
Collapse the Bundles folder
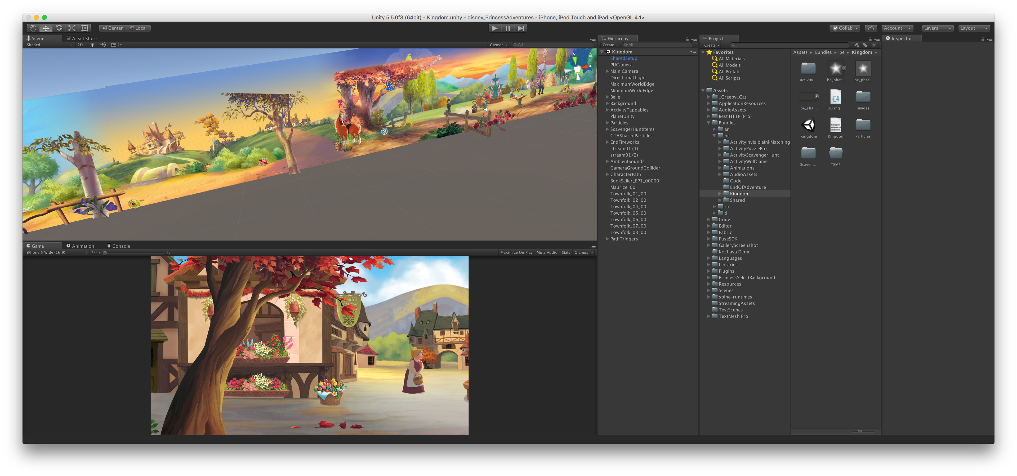709,123
